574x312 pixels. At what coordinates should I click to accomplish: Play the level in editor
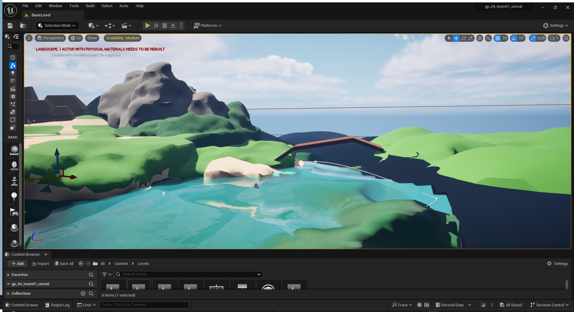click(147, 26)
